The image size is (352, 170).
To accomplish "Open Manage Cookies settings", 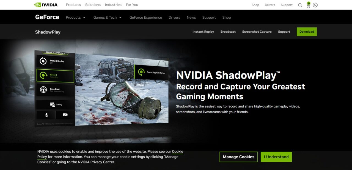I will pos(238,157).
